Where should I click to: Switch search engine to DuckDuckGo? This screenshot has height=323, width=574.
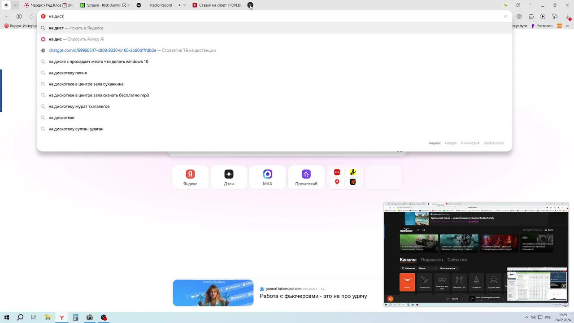[x=494, y=143]
